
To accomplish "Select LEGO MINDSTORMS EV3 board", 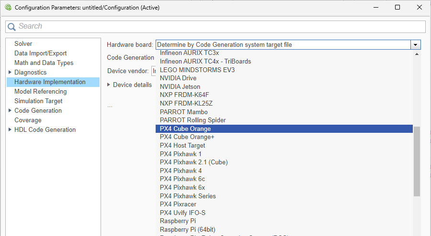I will tap(197, 70).
